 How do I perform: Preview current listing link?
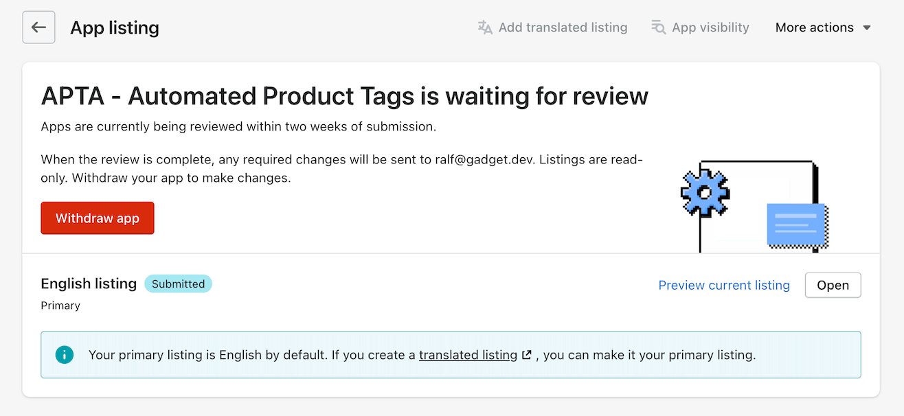[x=724, y=285]
